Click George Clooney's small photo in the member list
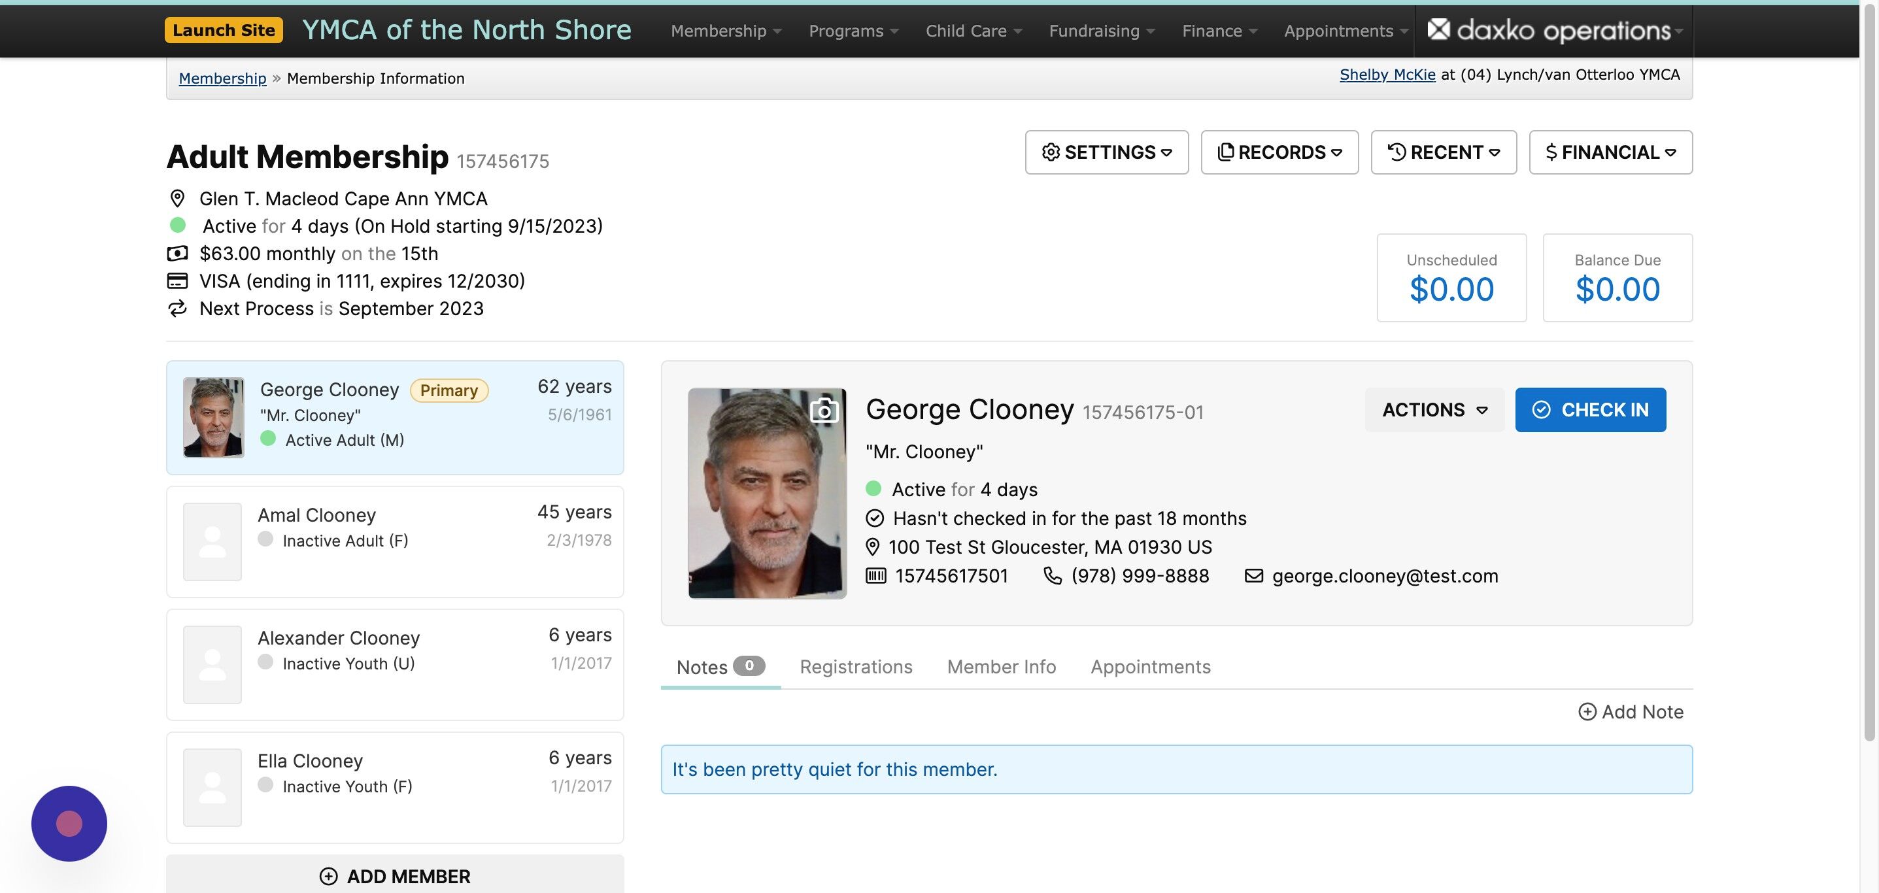Screen dimensions: 1879x893 [x=214, y=417]
